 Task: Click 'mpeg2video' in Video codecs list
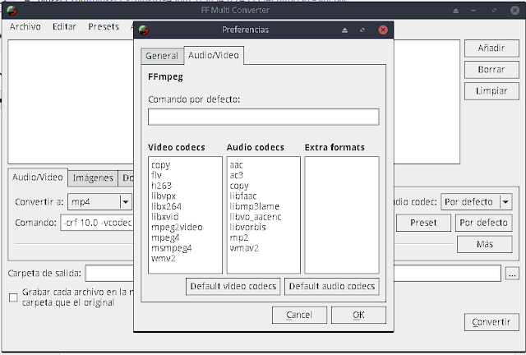pos(177,227)
